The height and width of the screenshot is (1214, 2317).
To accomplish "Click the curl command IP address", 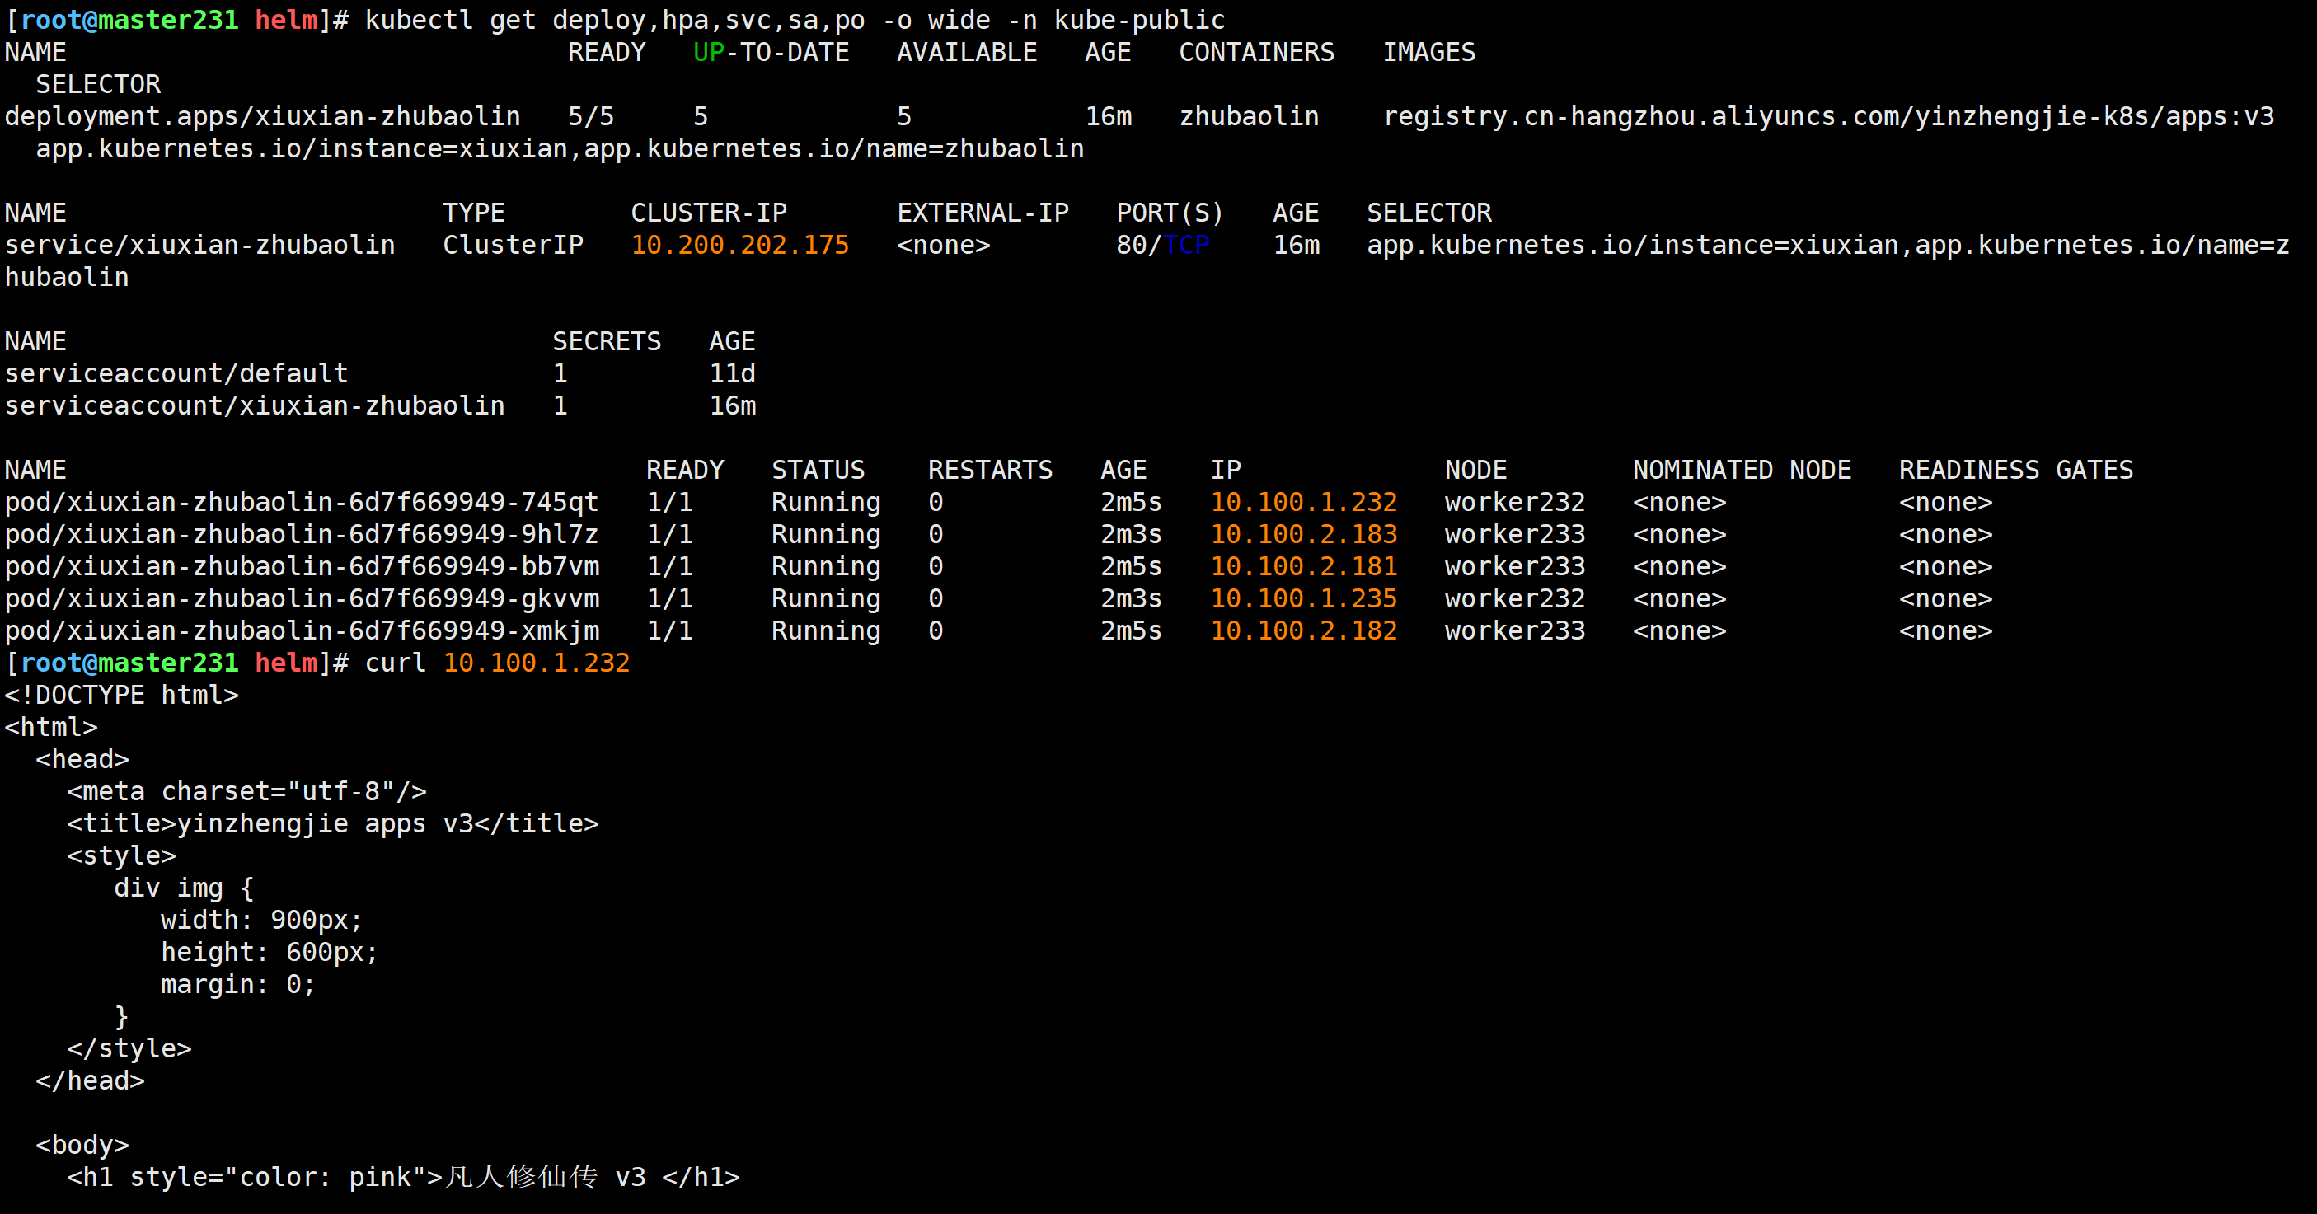I will coord(536,663).
